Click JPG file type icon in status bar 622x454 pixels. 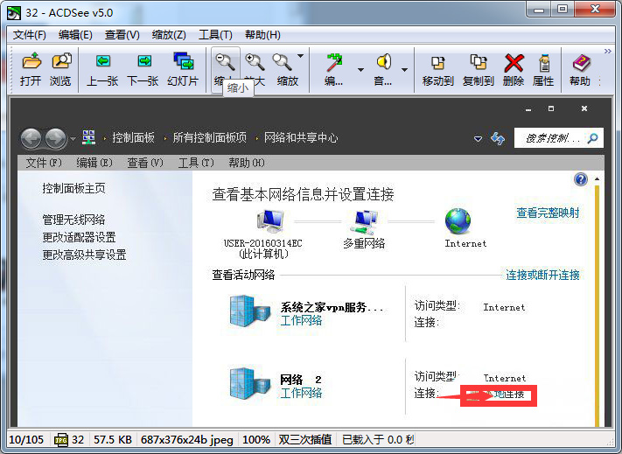point(60,440)
